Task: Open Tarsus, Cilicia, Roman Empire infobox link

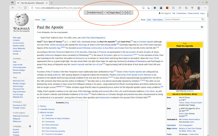Action: coord(190,103)
